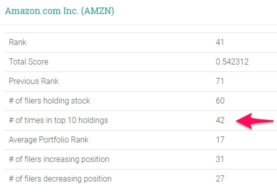Click the filers decreasing position value 27
This screenshot has width=277, height=193.
point(220,179)
